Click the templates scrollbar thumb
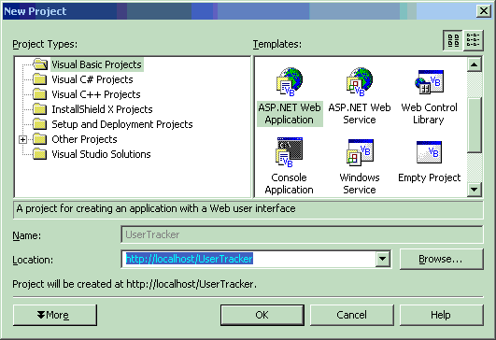The height and width of the screenshot is (340, 496). (475, 125)
